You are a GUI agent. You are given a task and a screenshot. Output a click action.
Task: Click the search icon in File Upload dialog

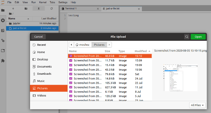[187, 37]
